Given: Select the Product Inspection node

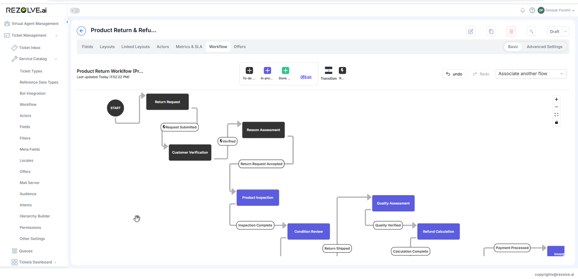Looking at the screenshot, I should point(258,198).
